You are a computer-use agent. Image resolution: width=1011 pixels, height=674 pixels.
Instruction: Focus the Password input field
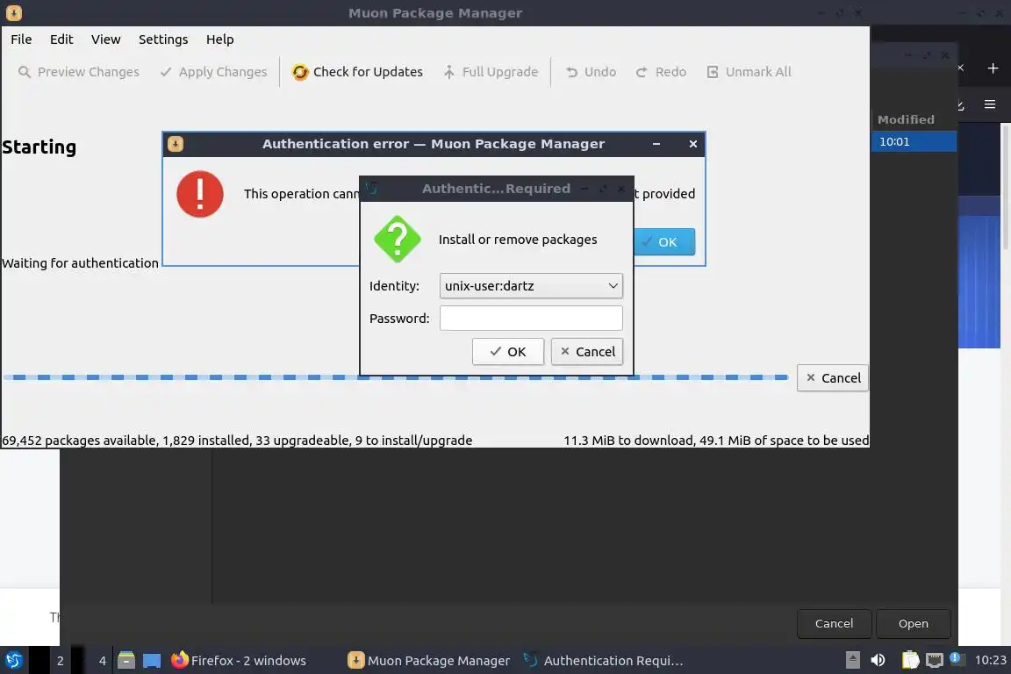(x=531, y=318)
